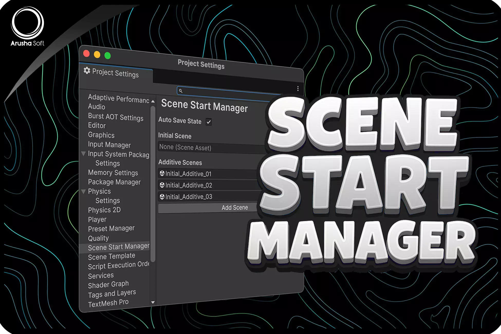The image size is (501, 334).
Task: Open Memory Settings
Action: tap(113, 173)
